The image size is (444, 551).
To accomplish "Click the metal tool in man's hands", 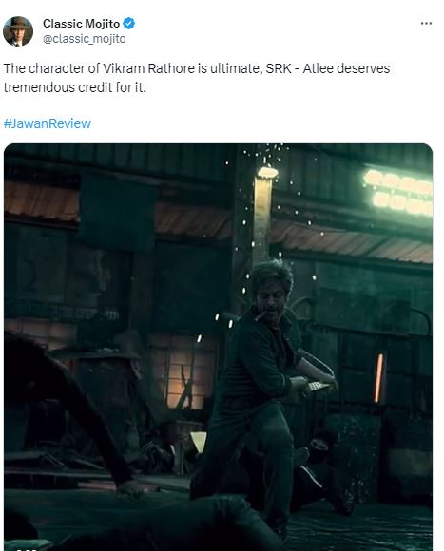I will [319, 386].
